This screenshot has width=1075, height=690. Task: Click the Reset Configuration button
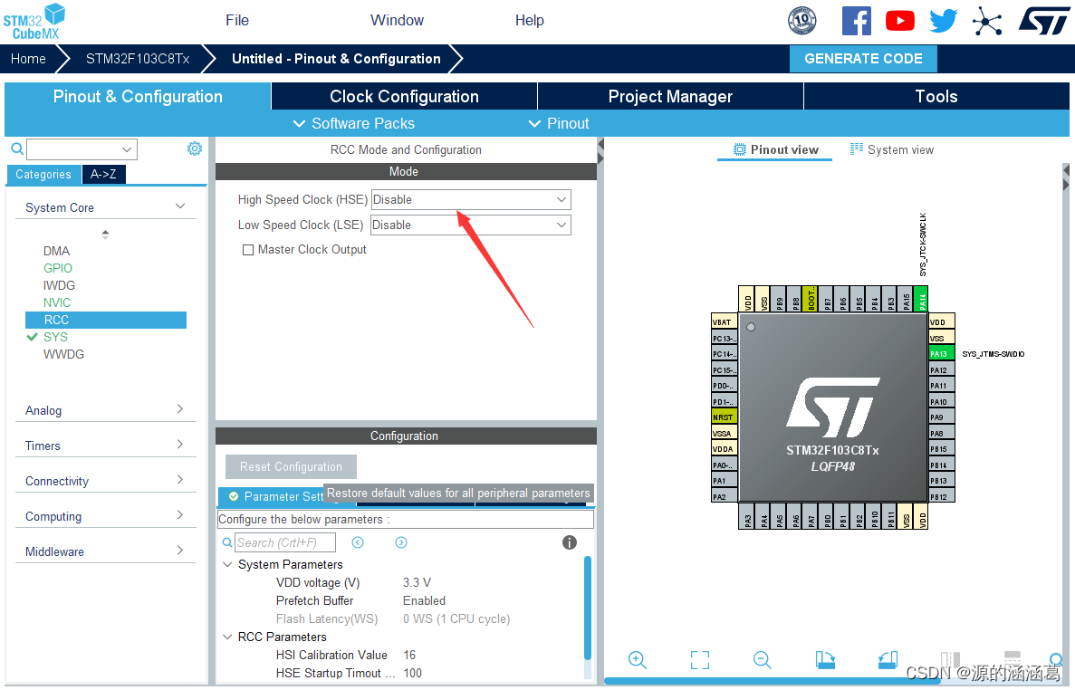tap(291, 466)
